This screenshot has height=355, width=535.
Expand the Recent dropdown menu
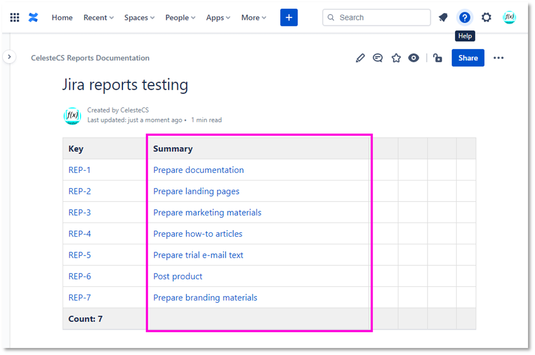tap(99, 17)
